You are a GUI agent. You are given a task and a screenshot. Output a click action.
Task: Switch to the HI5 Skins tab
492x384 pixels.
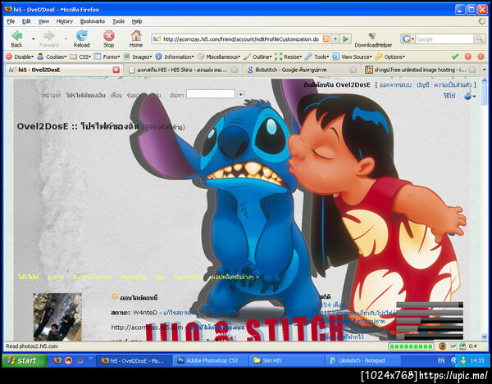point(184,70)
